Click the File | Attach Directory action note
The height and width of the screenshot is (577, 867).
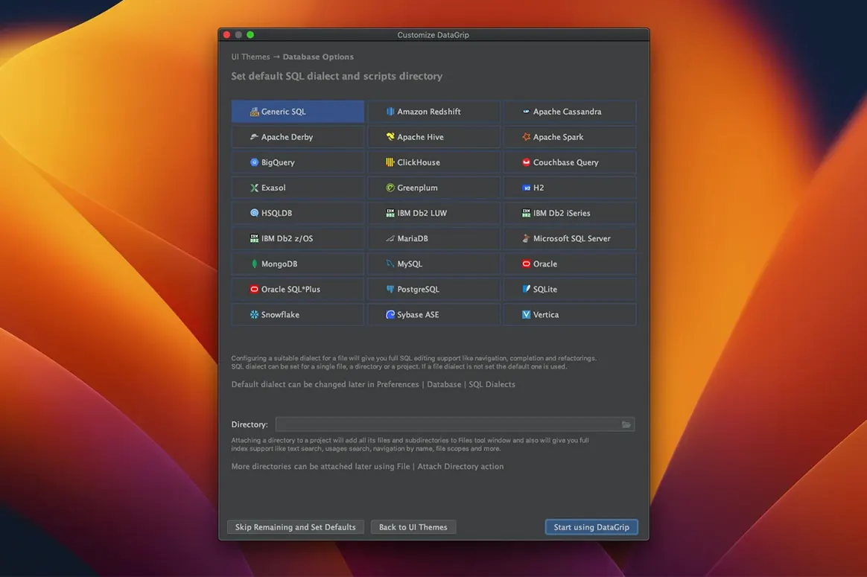(x=367, y=467)
